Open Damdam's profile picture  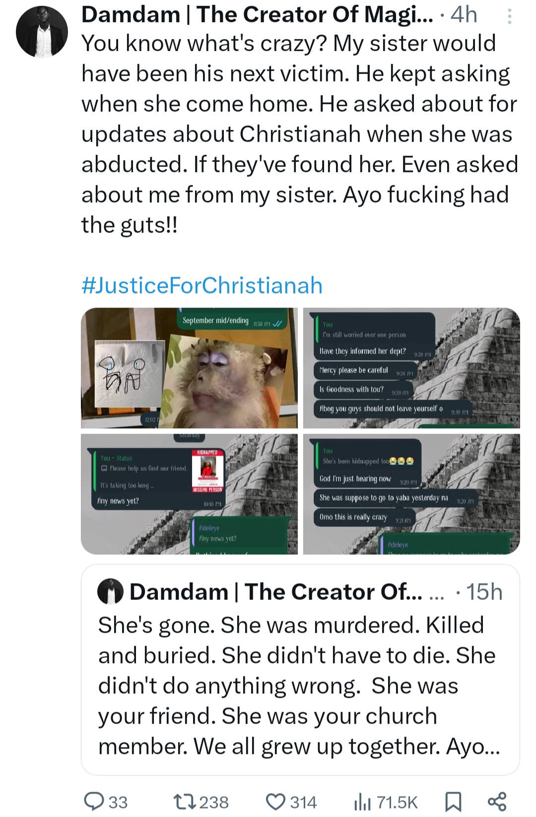42,32
